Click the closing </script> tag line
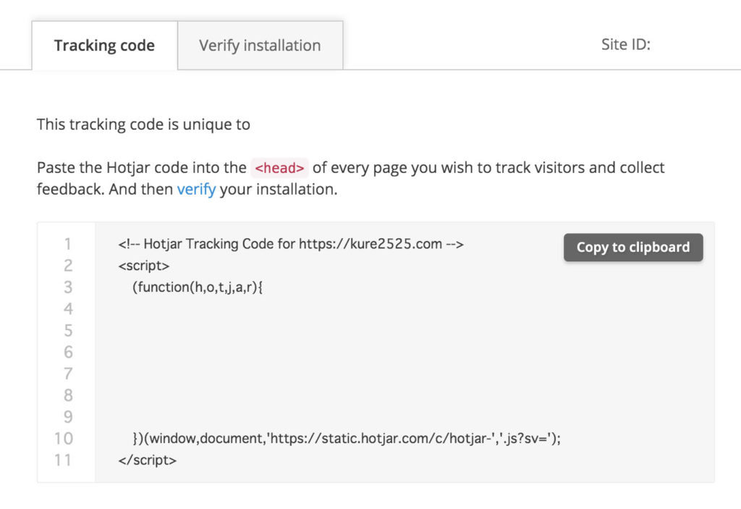This screenshot has width=741, height=509. (147, 460)
